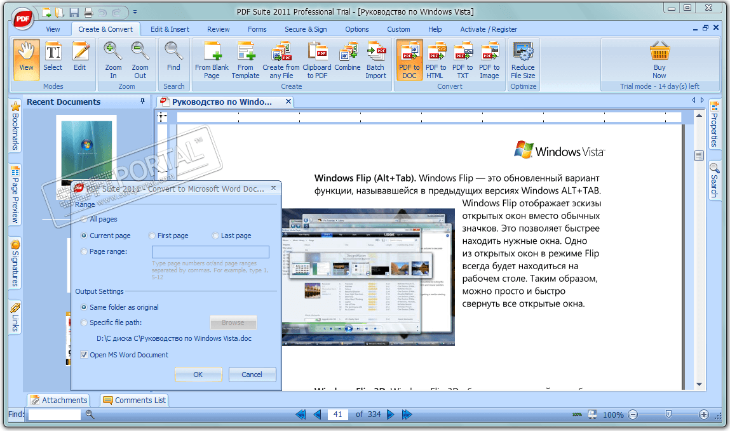This screenshot has width=730, height=431.
Task: Click the Zoom In magnifier
Action: pyautogui.click(x=113, y=59)
